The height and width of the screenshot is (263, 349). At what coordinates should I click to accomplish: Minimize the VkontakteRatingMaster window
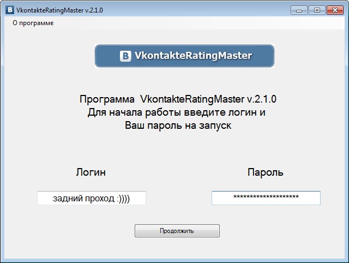(299, 10)
